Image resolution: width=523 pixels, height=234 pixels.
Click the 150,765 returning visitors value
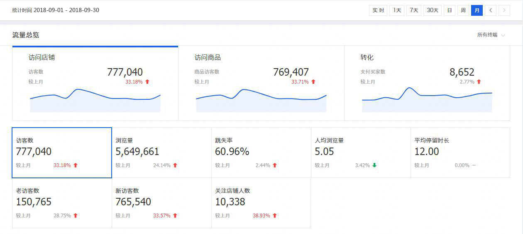click(34, 202)
